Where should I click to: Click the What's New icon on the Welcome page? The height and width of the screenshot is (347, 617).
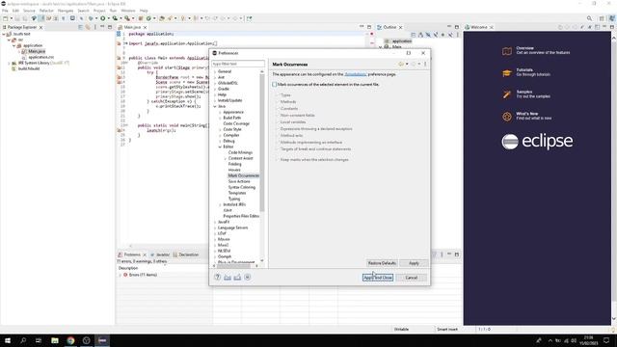(x=507, y=117)
